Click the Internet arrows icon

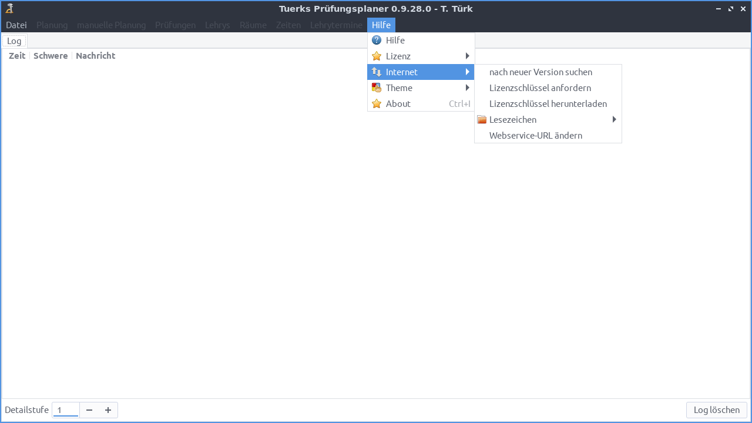click(x=377, y=72)
